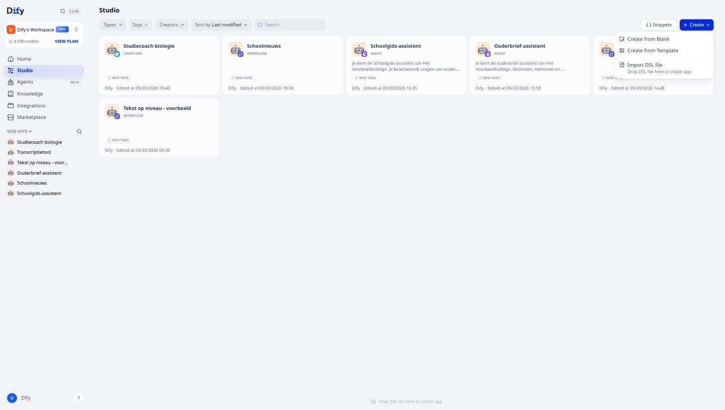Open Integrations in the sidebar
This screenshot has height=410, width=725.
tap(44, 105)
